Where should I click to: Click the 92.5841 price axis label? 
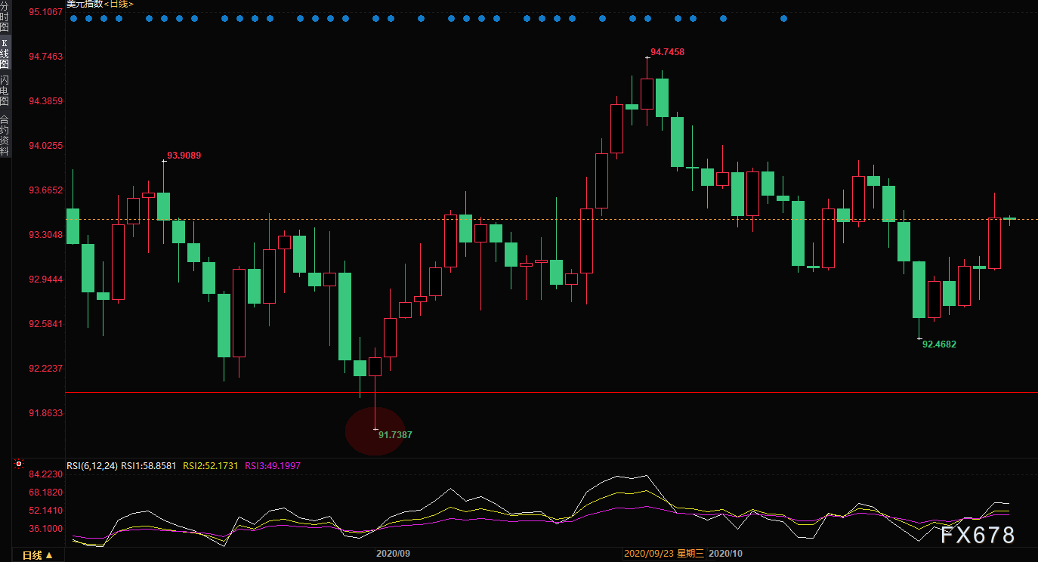45,323
